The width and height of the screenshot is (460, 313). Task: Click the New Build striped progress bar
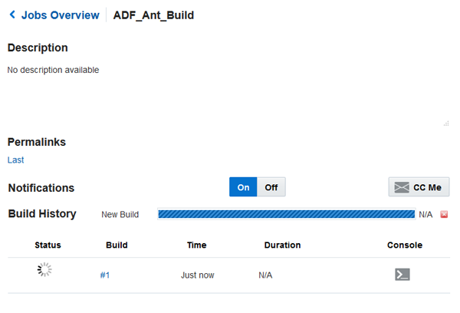pos(286,214)
